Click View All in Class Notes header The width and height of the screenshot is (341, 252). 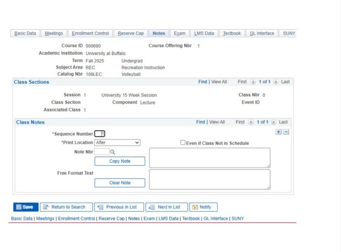(x=217, y=122)
